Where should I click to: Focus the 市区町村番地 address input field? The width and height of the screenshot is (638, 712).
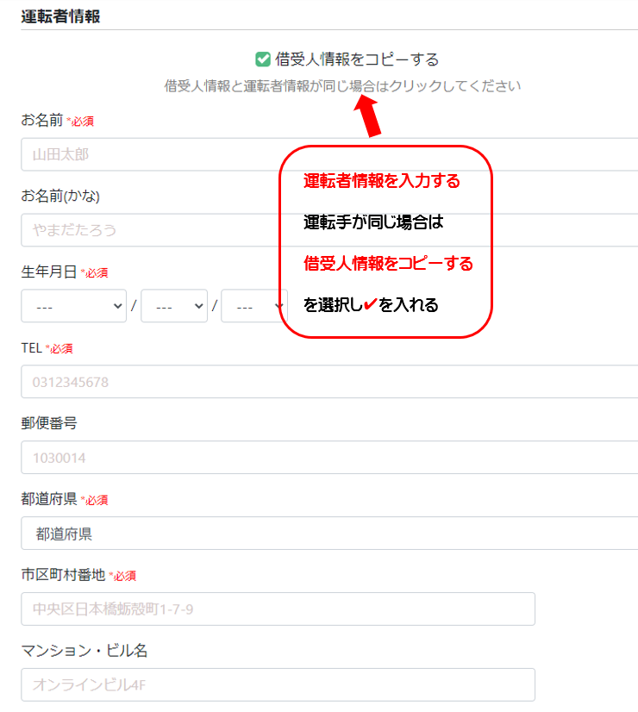click(278, 609)
